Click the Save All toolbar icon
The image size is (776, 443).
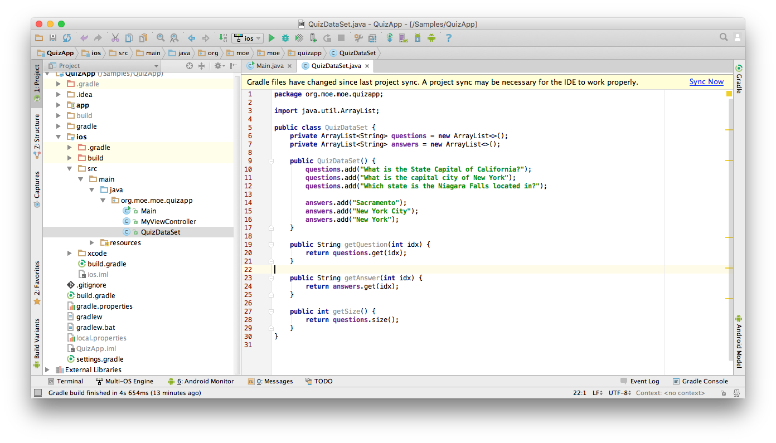(53, 38)
